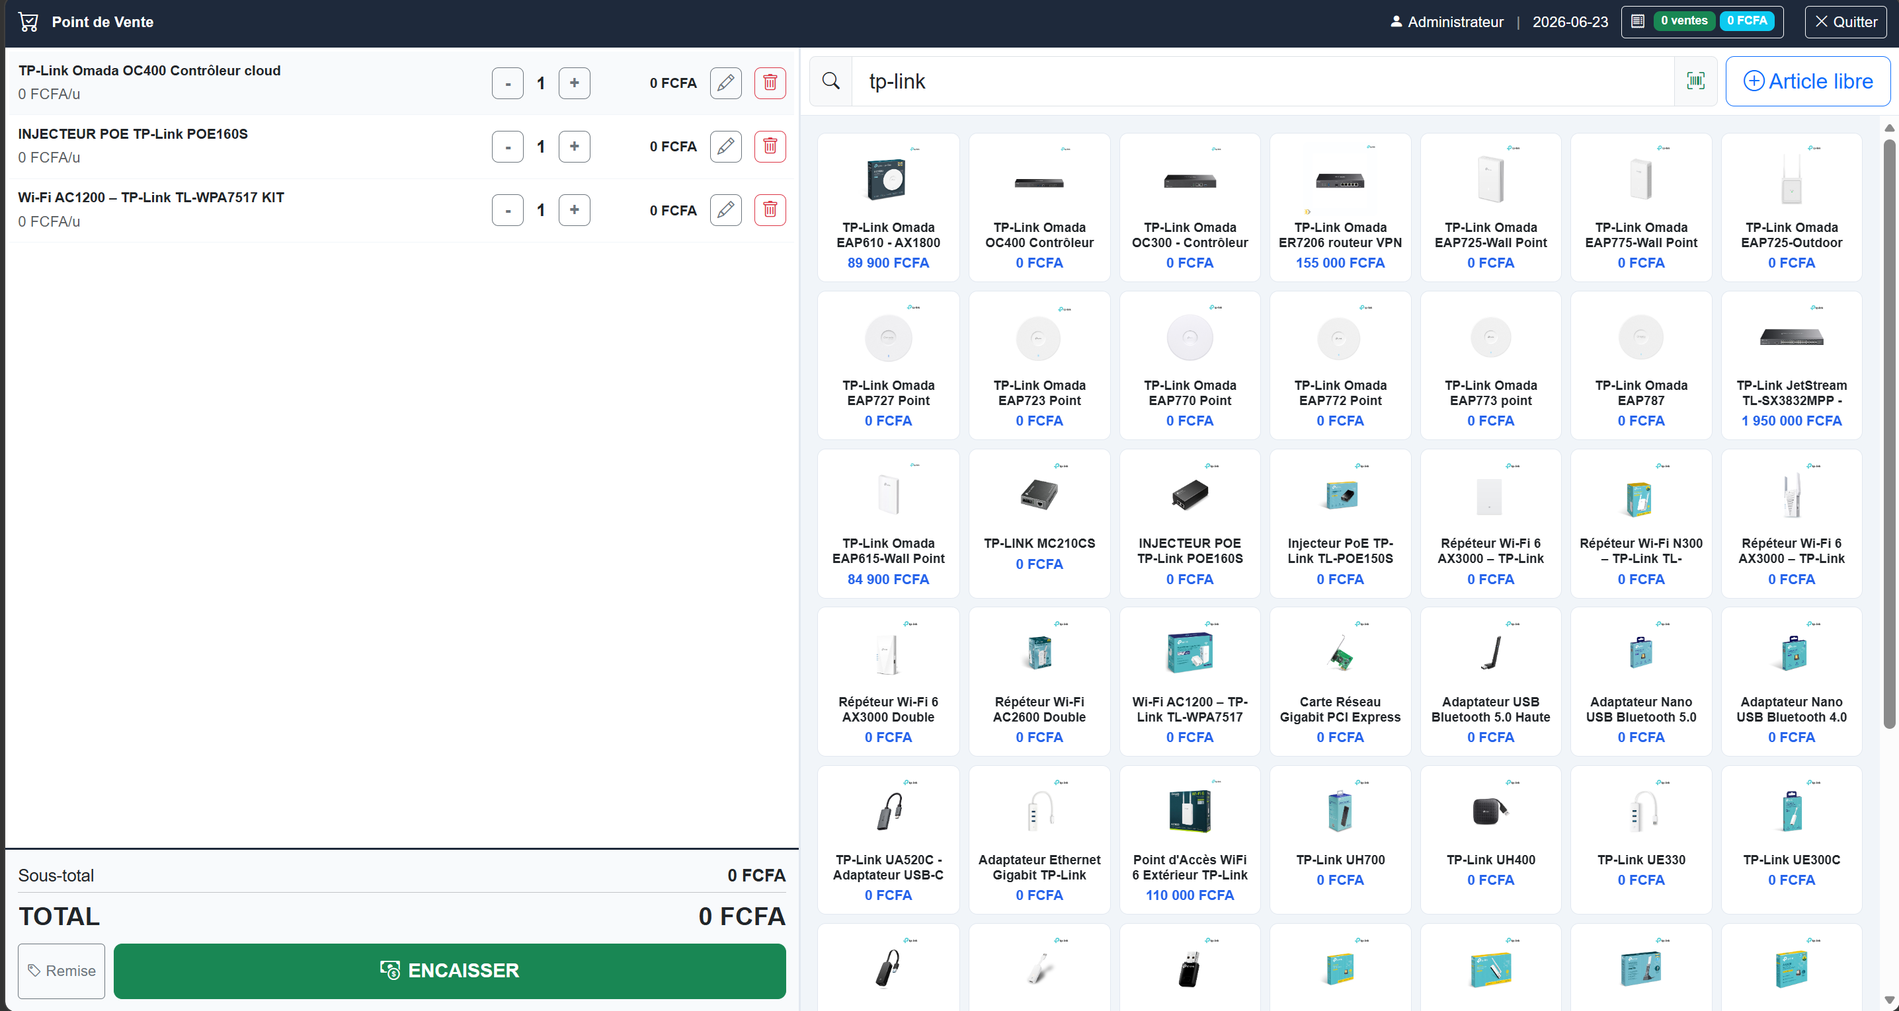Select TP-Link Omada EAP725-Wall Point card

(1490, 207)
